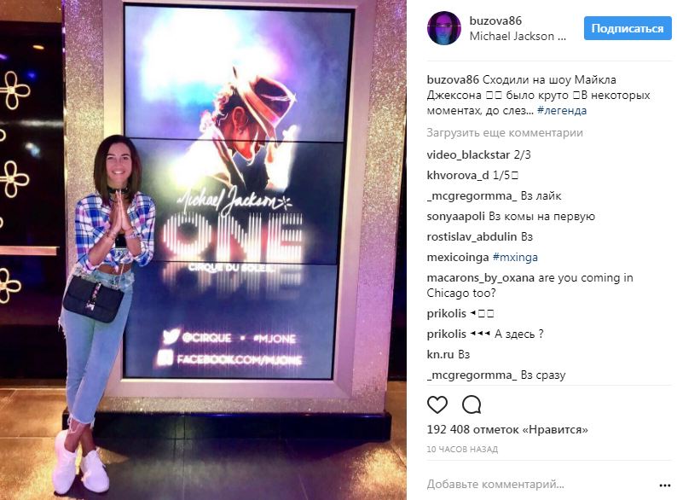Click the comment speech bubble icon
This screenshot has width=677, height=500.
coord(472,405)
